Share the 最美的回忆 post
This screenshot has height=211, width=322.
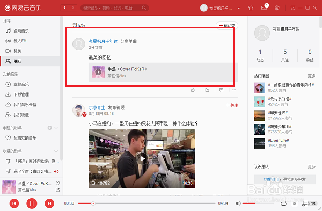[x=207, y=90]
